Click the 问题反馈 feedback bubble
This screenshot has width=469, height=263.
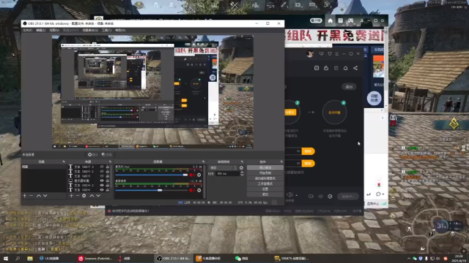374,98
